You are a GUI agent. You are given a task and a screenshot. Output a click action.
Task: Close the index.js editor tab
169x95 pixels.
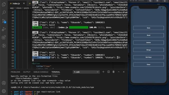[24, 3]
